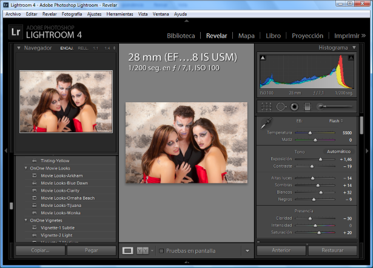Click the Anterior button
The height and width of the screenshot is (268, 373).
pyautogui.click(x=281, y=250)
